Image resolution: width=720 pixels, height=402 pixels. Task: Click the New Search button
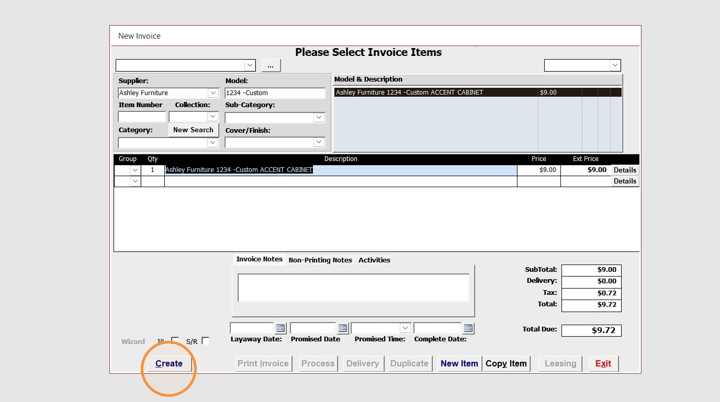pyautogui.click(x=193, y=130)
